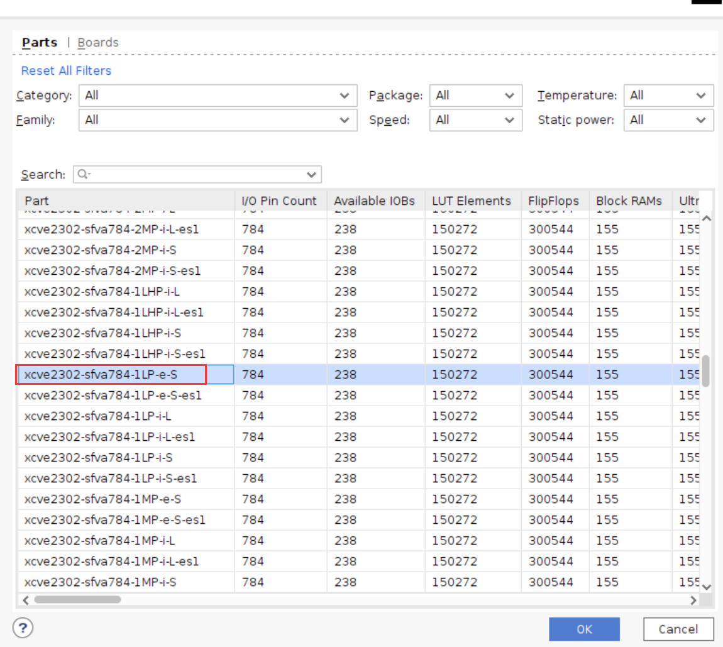Click the help question mark icon
The height and width of the screenshot is (647, 723).
[23, 628]
